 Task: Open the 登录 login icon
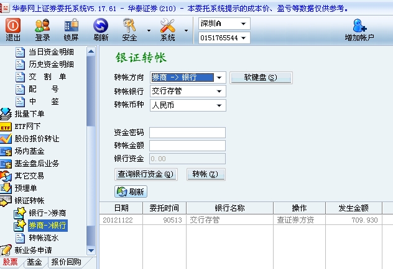tap(42, 30)
